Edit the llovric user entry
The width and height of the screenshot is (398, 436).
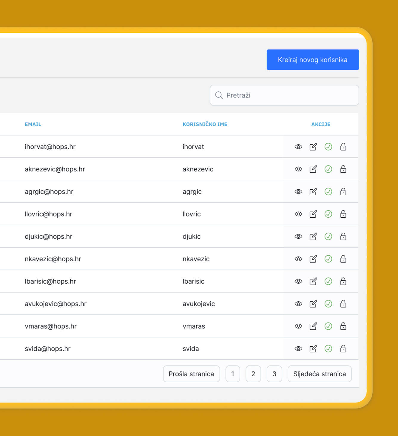(x=313, y=214)
